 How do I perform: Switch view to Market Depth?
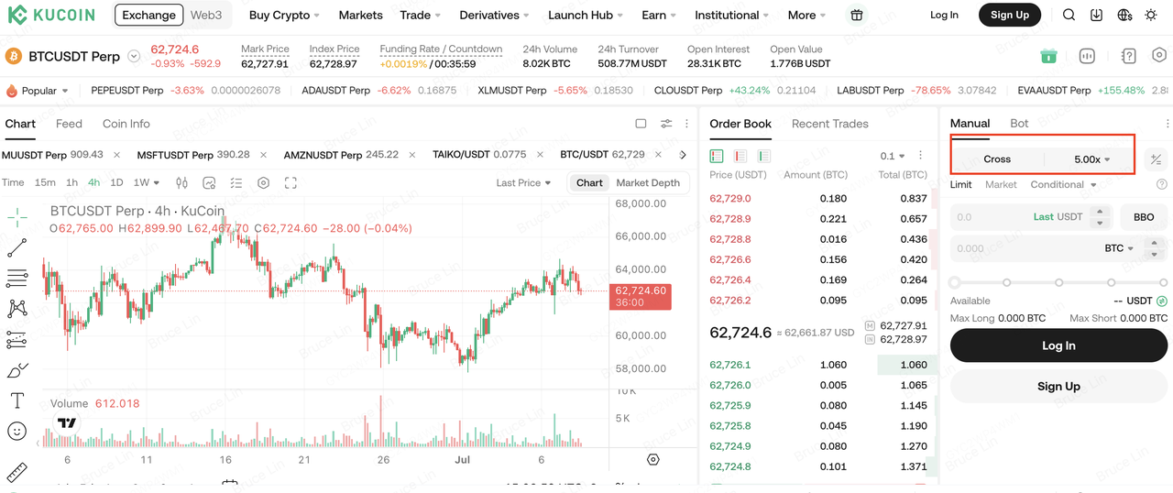point(648,182)
